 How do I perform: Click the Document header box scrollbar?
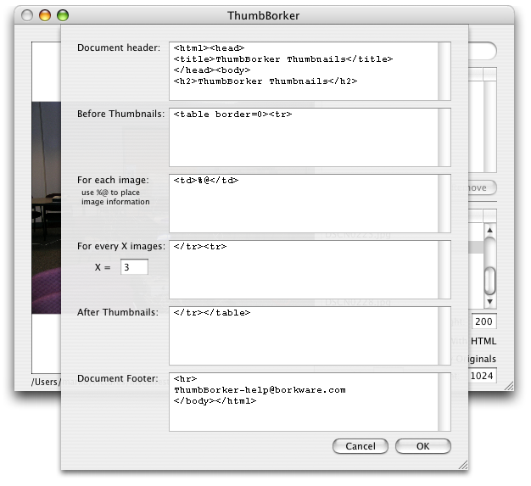pos(444,71)
